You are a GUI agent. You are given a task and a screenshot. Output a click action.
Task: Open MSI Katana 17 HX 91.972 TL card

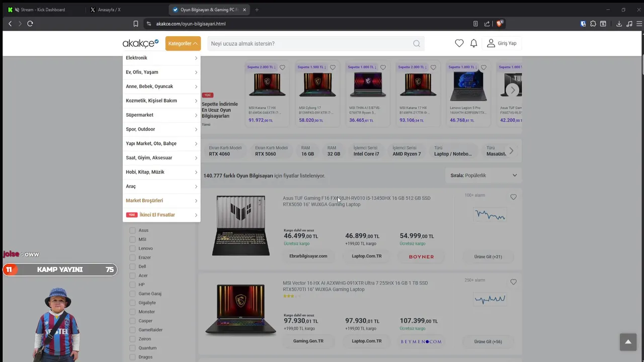click(x=267, y=94)
